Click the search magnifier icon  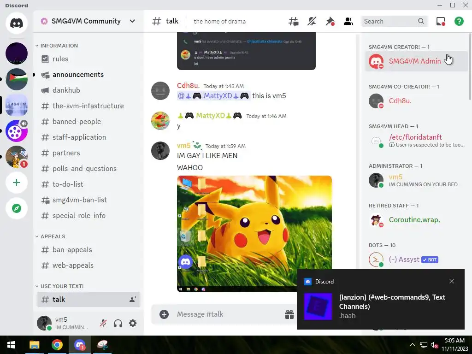[x=421, y=21]
